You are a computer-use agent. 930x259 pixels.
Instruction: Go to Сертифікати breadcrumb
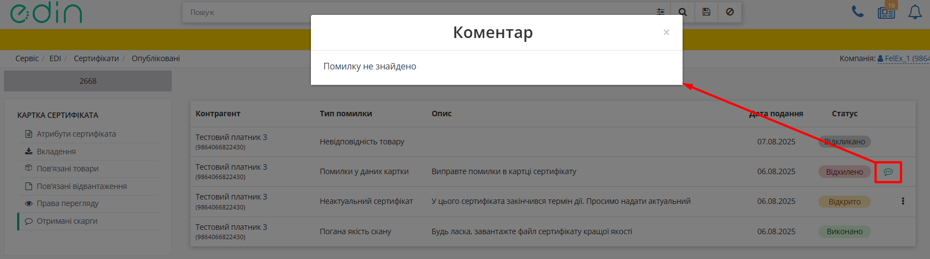(97, 58)
